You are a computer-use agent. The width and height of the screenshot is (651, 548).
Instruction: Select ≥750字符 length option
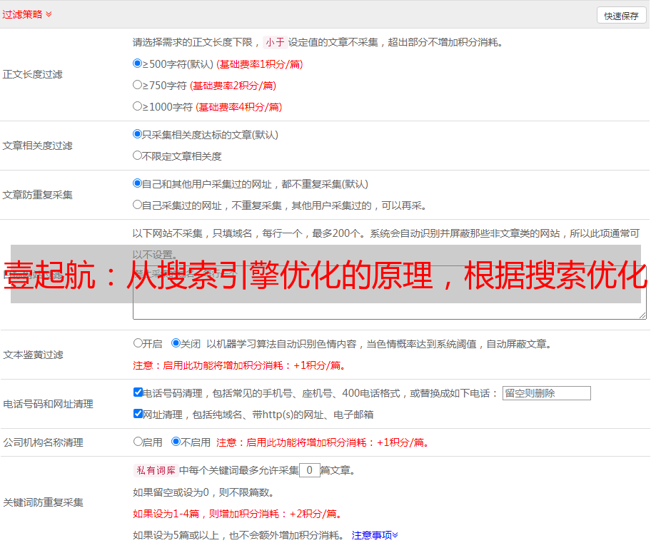[137, 85]
